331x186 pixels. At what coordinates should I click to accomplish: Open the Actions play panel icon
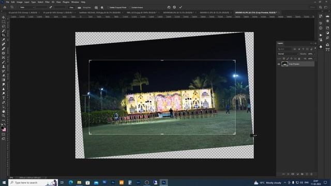321,35
